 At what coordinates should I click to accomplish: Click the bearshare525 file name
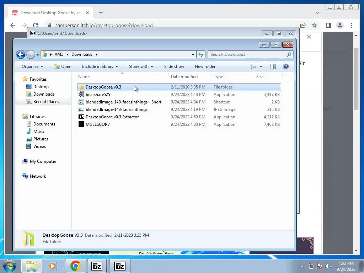coord(98,95)
